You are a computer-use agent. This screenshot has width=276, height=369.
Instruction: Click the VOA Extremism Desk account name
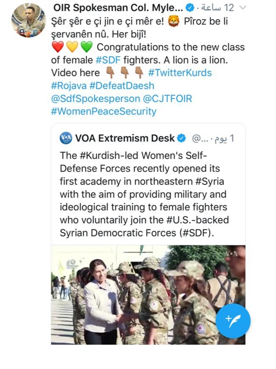point(125,138)
